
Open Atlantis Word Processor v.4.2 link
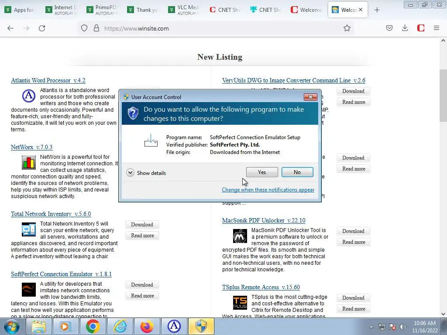pos(48,81)
